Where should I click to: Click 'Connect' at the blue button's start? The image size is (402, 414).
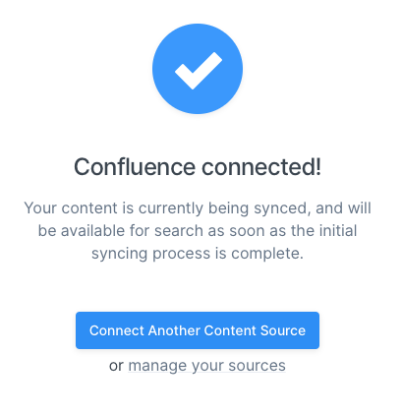click(x=117, y=330)
